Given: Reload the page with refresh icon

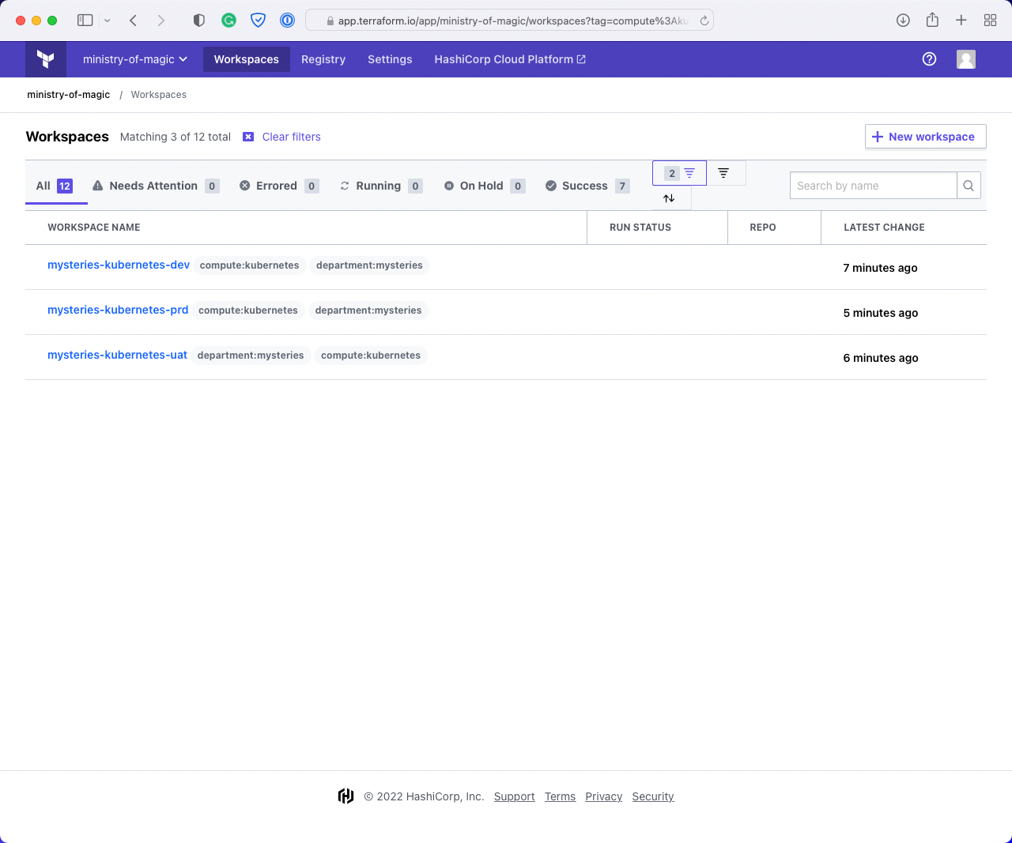Looking at the screenshot, I should (704, 21).
